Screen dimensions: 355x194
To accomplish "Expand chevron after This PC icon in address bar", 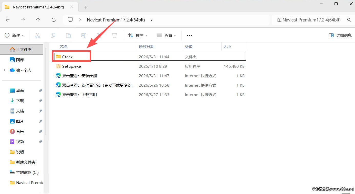I will click(x=80, y=20).
